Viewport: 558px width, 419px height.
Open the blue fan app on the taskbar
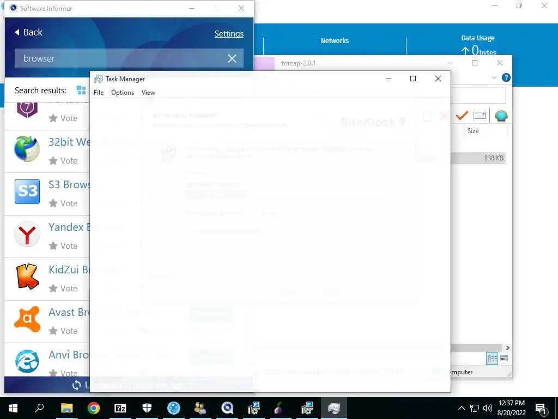pyautogui.click(x=174, y=408)
